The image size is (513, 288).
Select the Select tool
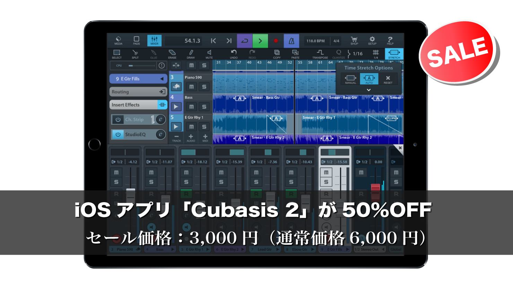click(x=117, y=54)
